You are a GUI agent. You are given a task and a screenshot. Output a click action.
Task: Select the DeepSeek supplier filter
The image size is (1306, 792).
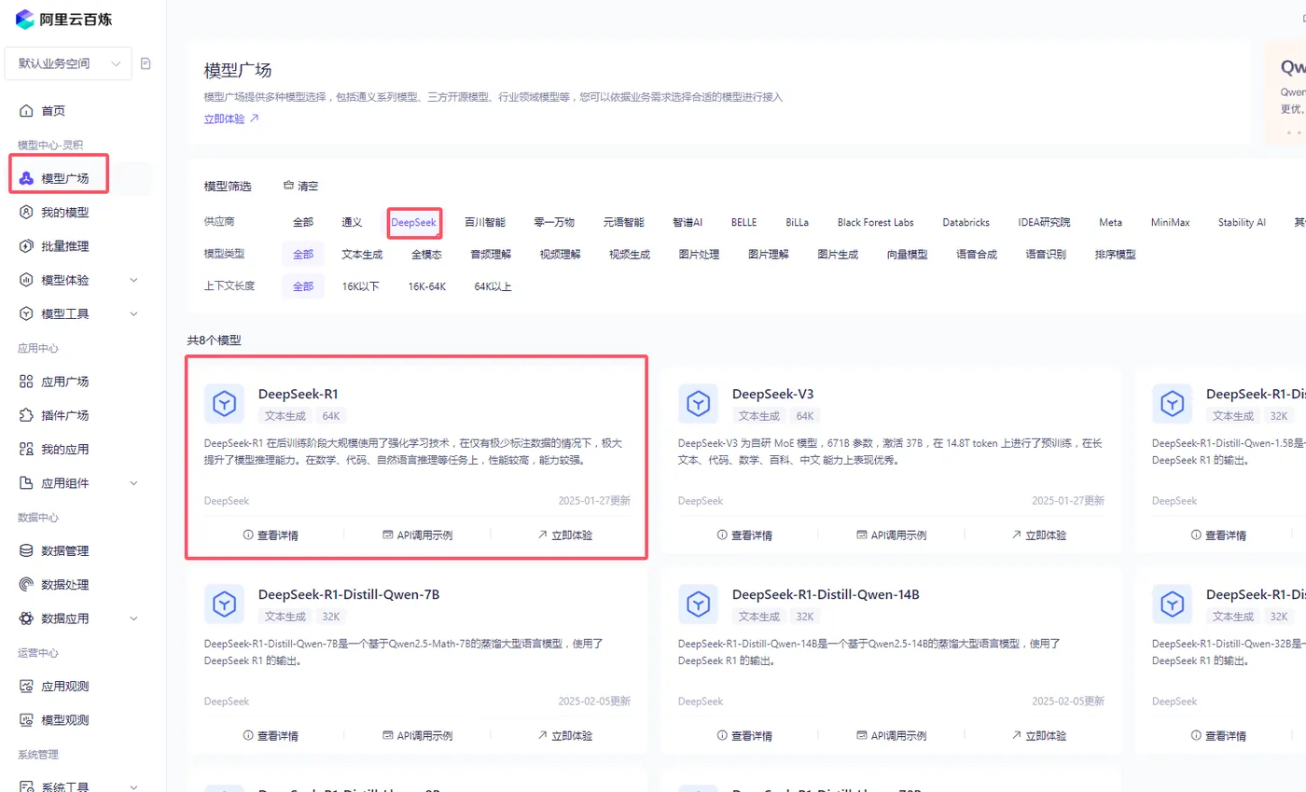tap(414, 222)
